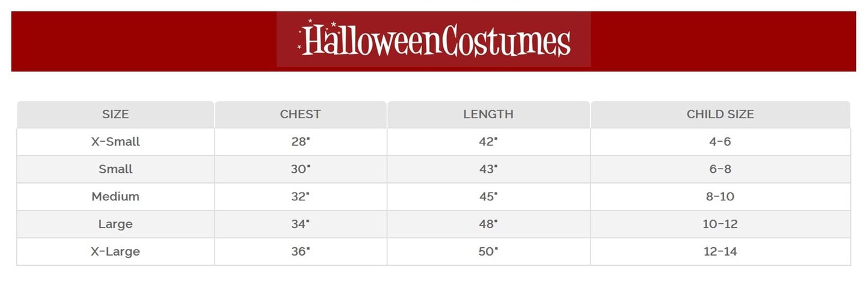Click the 4-6 child size cell
This screenshot has width=866, height=282.
pyautogui.click(x=720, y=142)
